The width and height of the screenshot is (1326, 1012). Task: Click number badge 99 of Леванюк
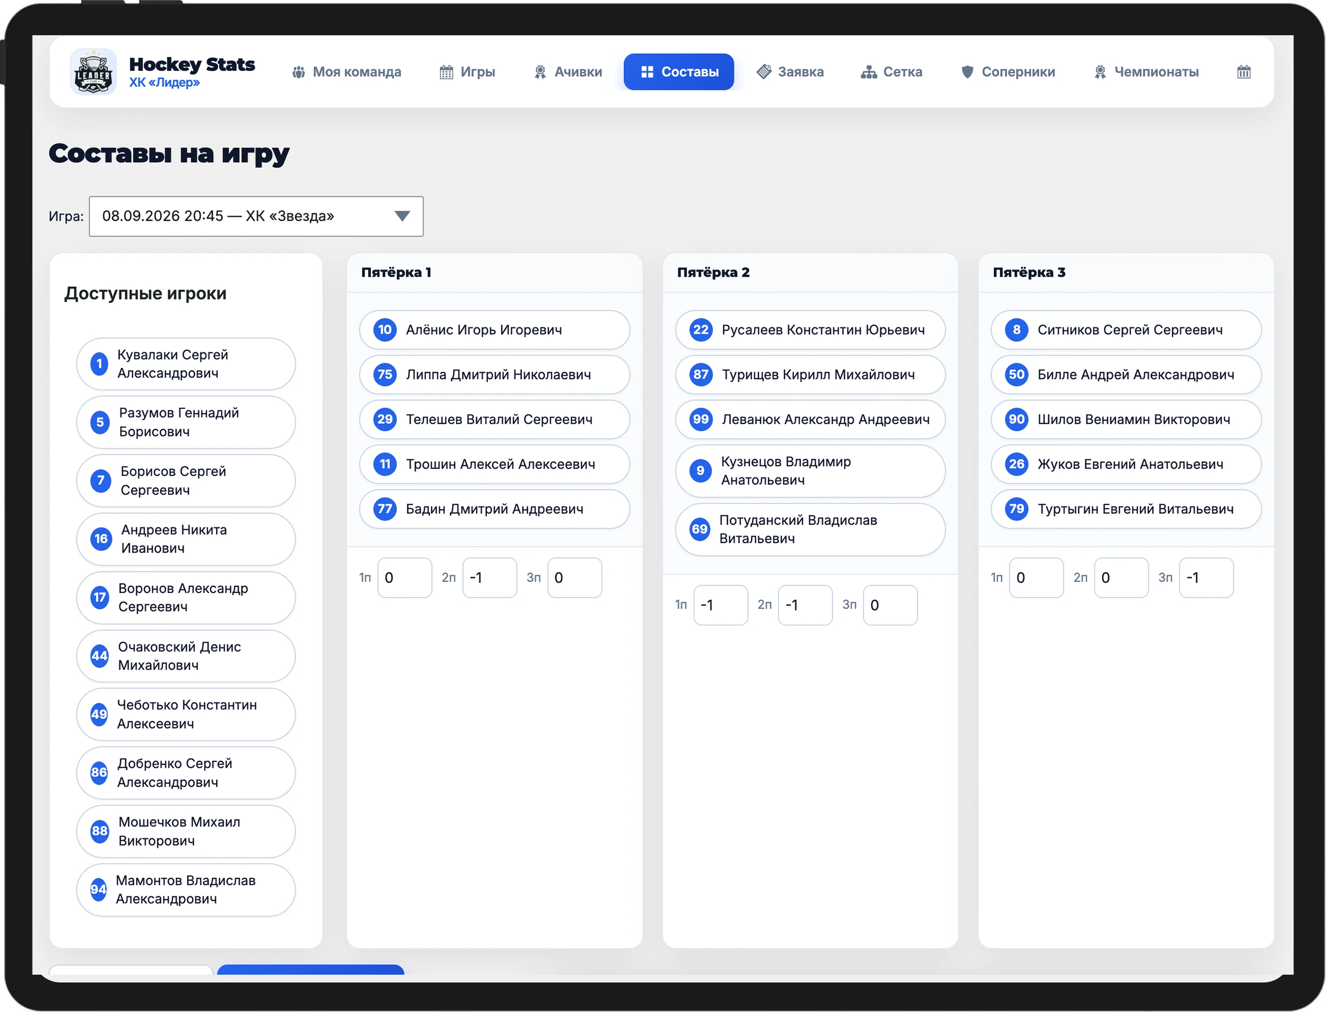[701, 420]
